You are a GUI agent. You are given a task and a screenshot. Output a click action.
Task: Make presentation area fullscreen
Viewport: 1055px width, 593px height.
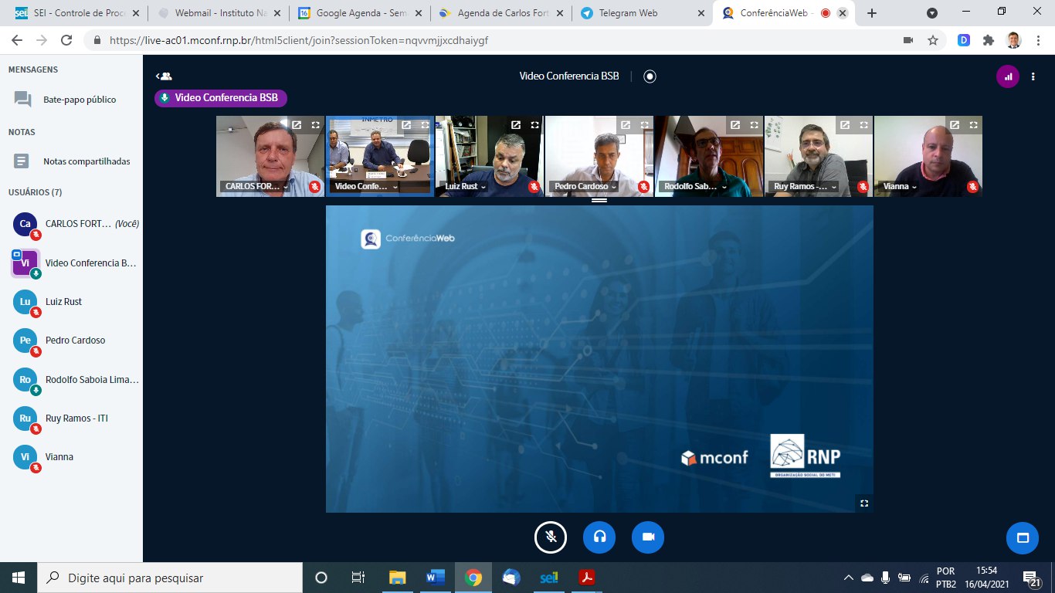(864, 503)
